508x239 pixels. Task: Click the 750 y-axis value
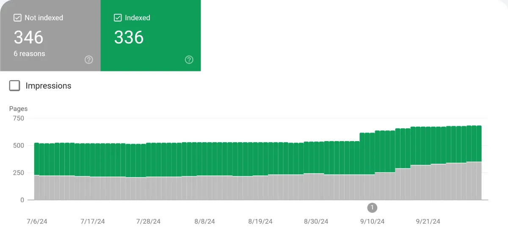(x=18, y=118)
